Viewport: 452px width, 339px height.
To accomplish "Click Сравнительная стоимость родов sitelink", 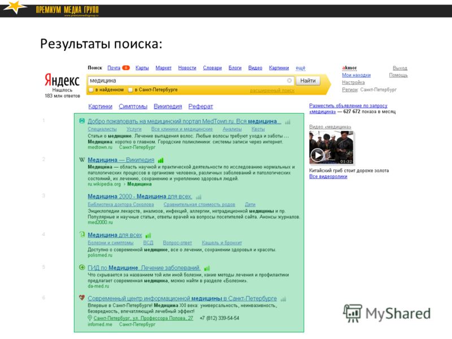I will click(199, 205).
